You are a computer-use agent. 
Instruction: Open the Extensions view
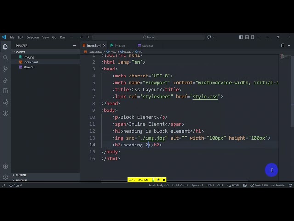[x=6, y=91]
